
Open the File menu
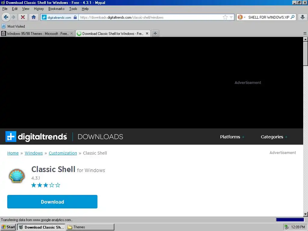(5, 9)
